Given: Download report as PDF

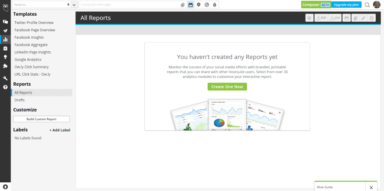Looking at the screenshot, I should coord(321,18).
